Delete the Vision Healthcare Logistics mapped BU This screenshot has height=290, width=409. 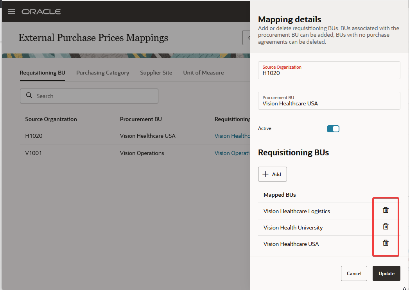point(386,210)
